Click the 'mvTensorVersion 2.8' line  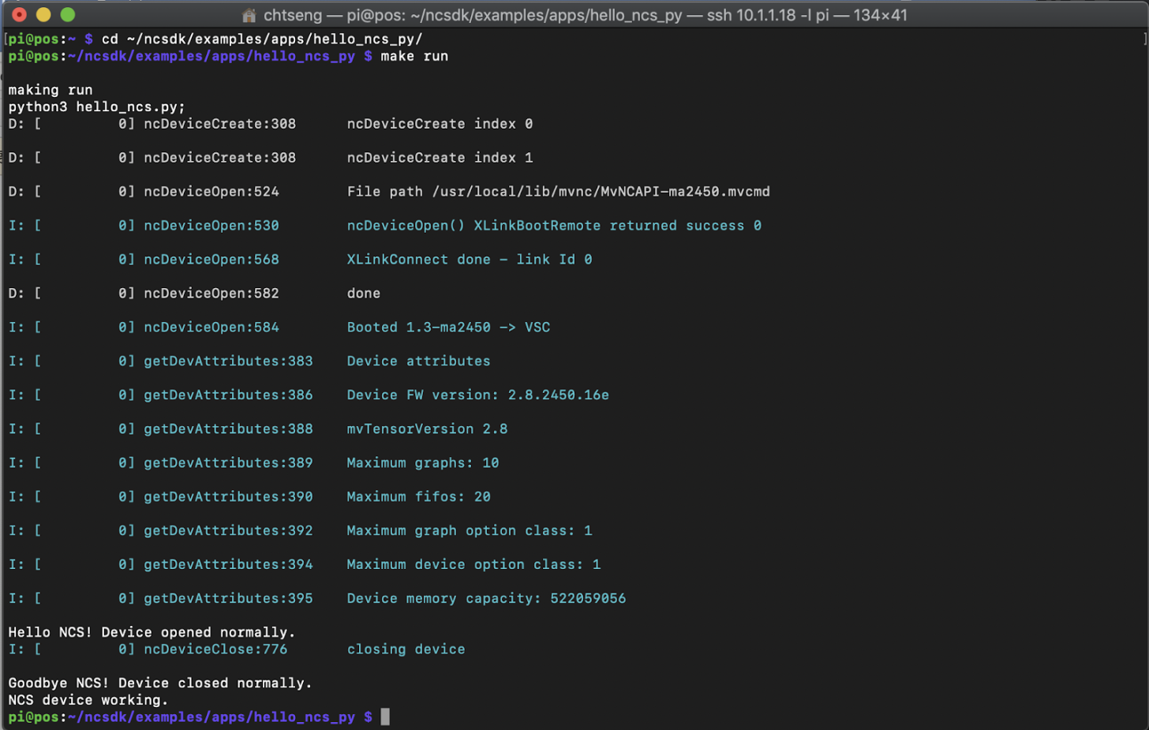pos(427,429)
